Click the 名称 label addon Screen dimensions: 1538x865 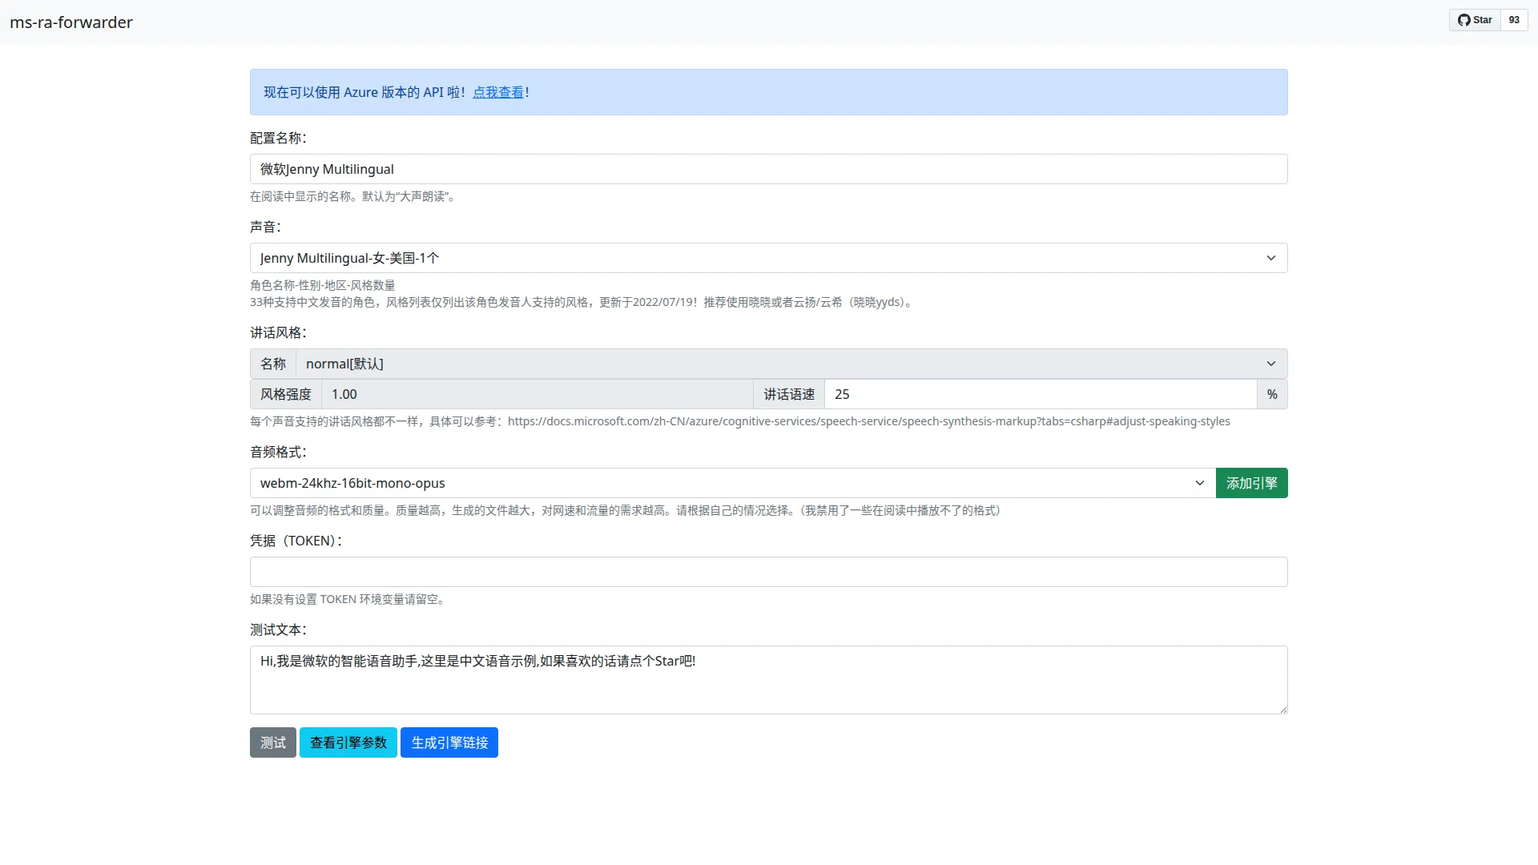[x=273, y=364]
